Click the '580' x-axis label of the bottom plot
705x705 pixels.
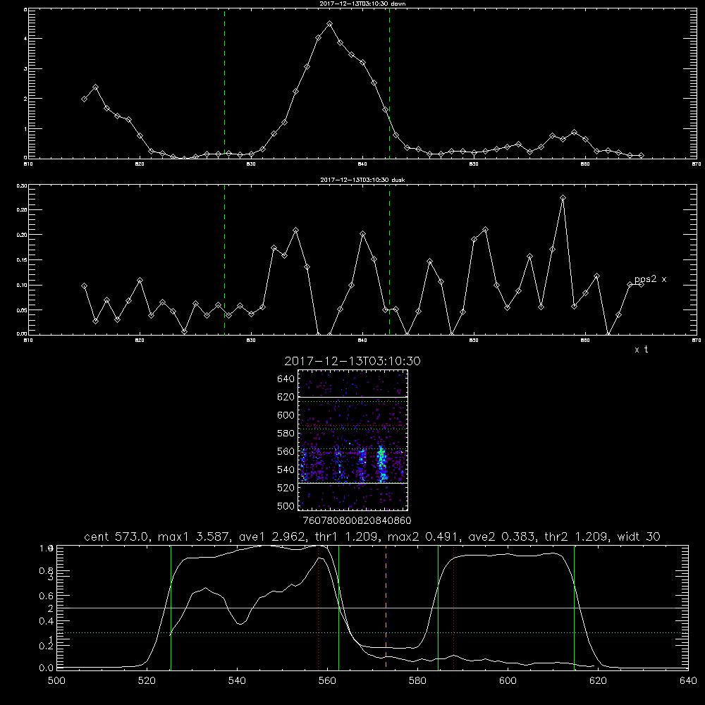coord(417,681)
